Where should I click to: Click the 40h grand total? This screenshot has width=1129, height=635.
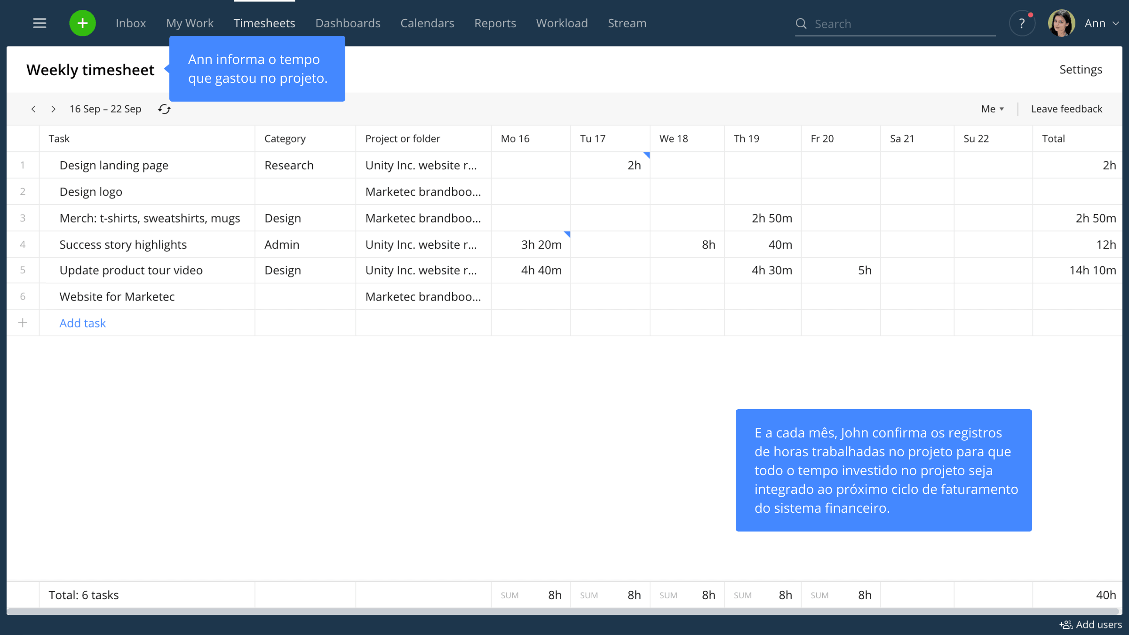(1105, 595)
